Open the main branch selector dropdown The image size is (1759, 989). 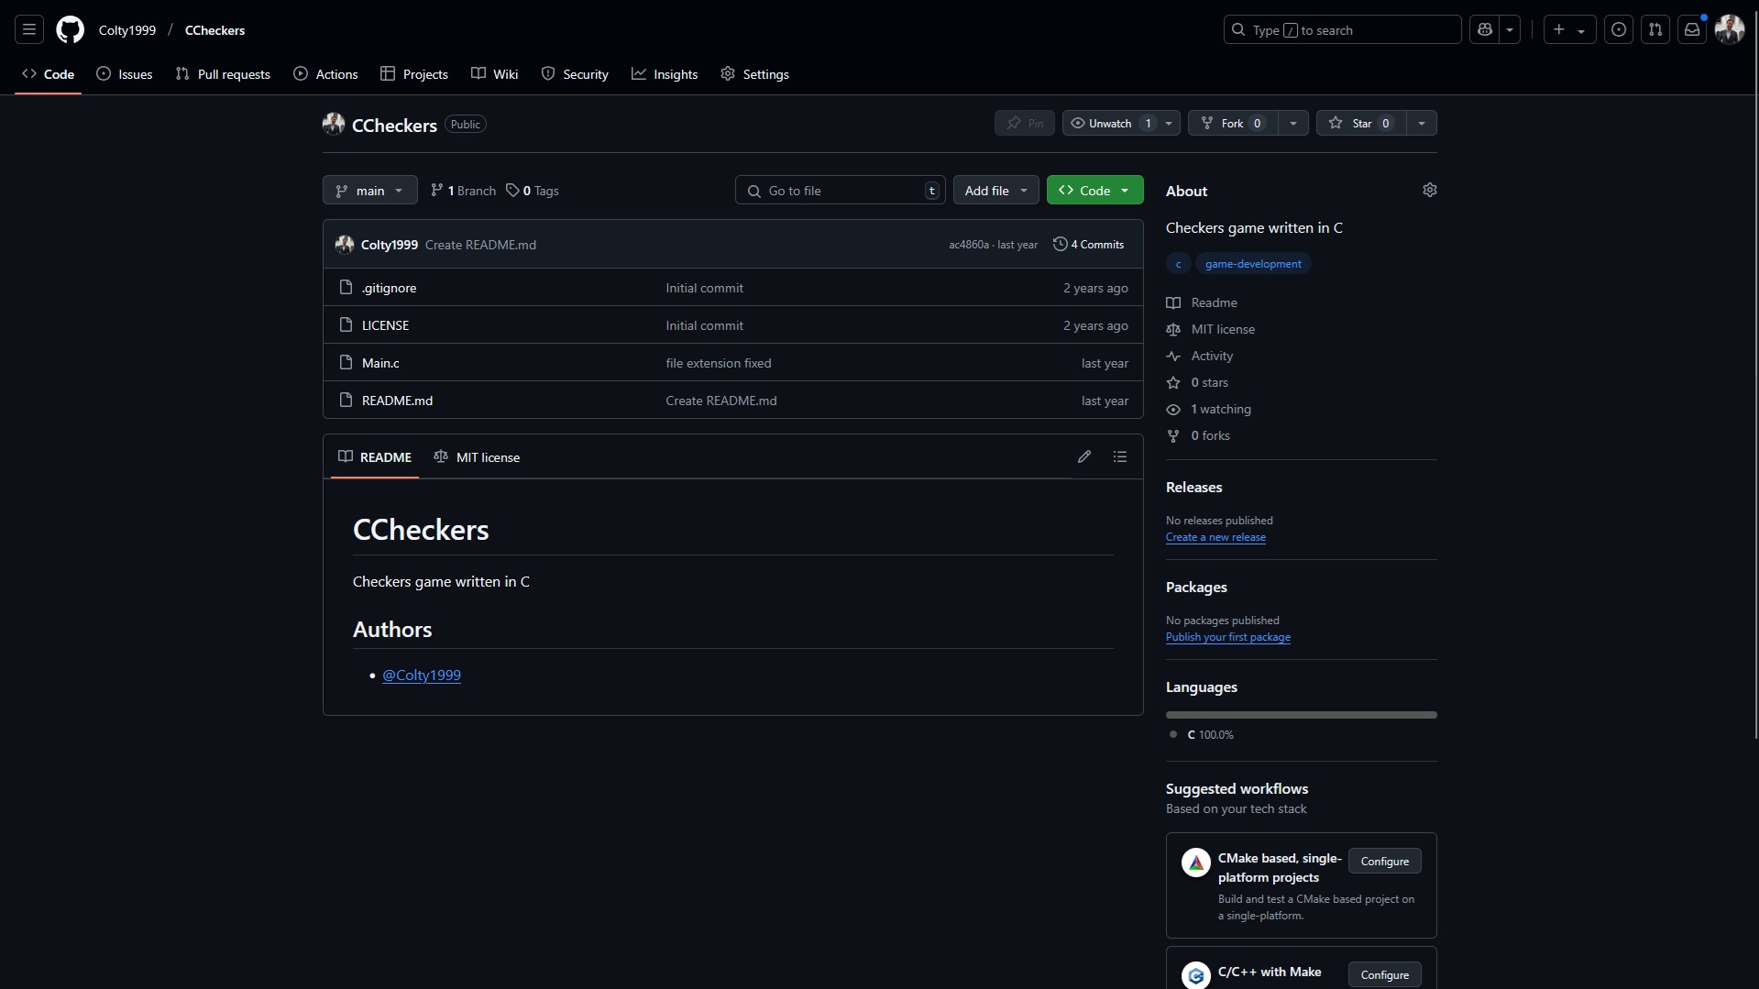coord(370,190)
